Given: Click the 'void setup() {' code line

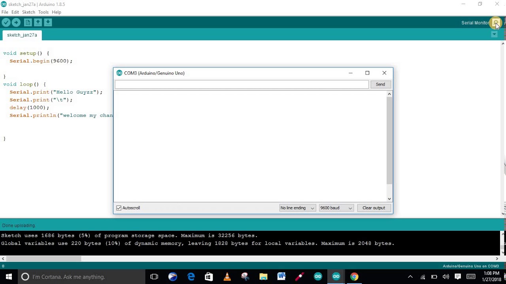Looking at the screenshot, I should [26, 53].
